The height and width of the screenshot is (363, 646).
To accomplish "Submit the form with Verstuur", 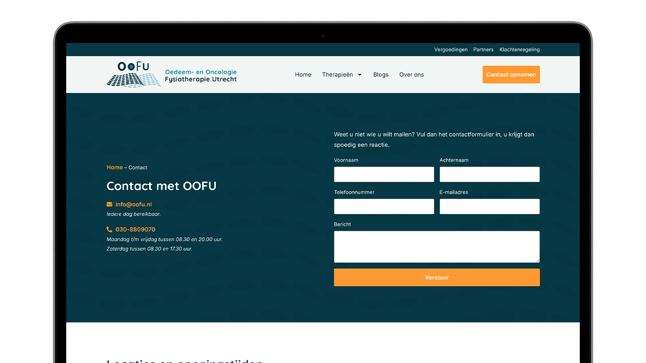I will pyautogui.click(x=437, y=277).
